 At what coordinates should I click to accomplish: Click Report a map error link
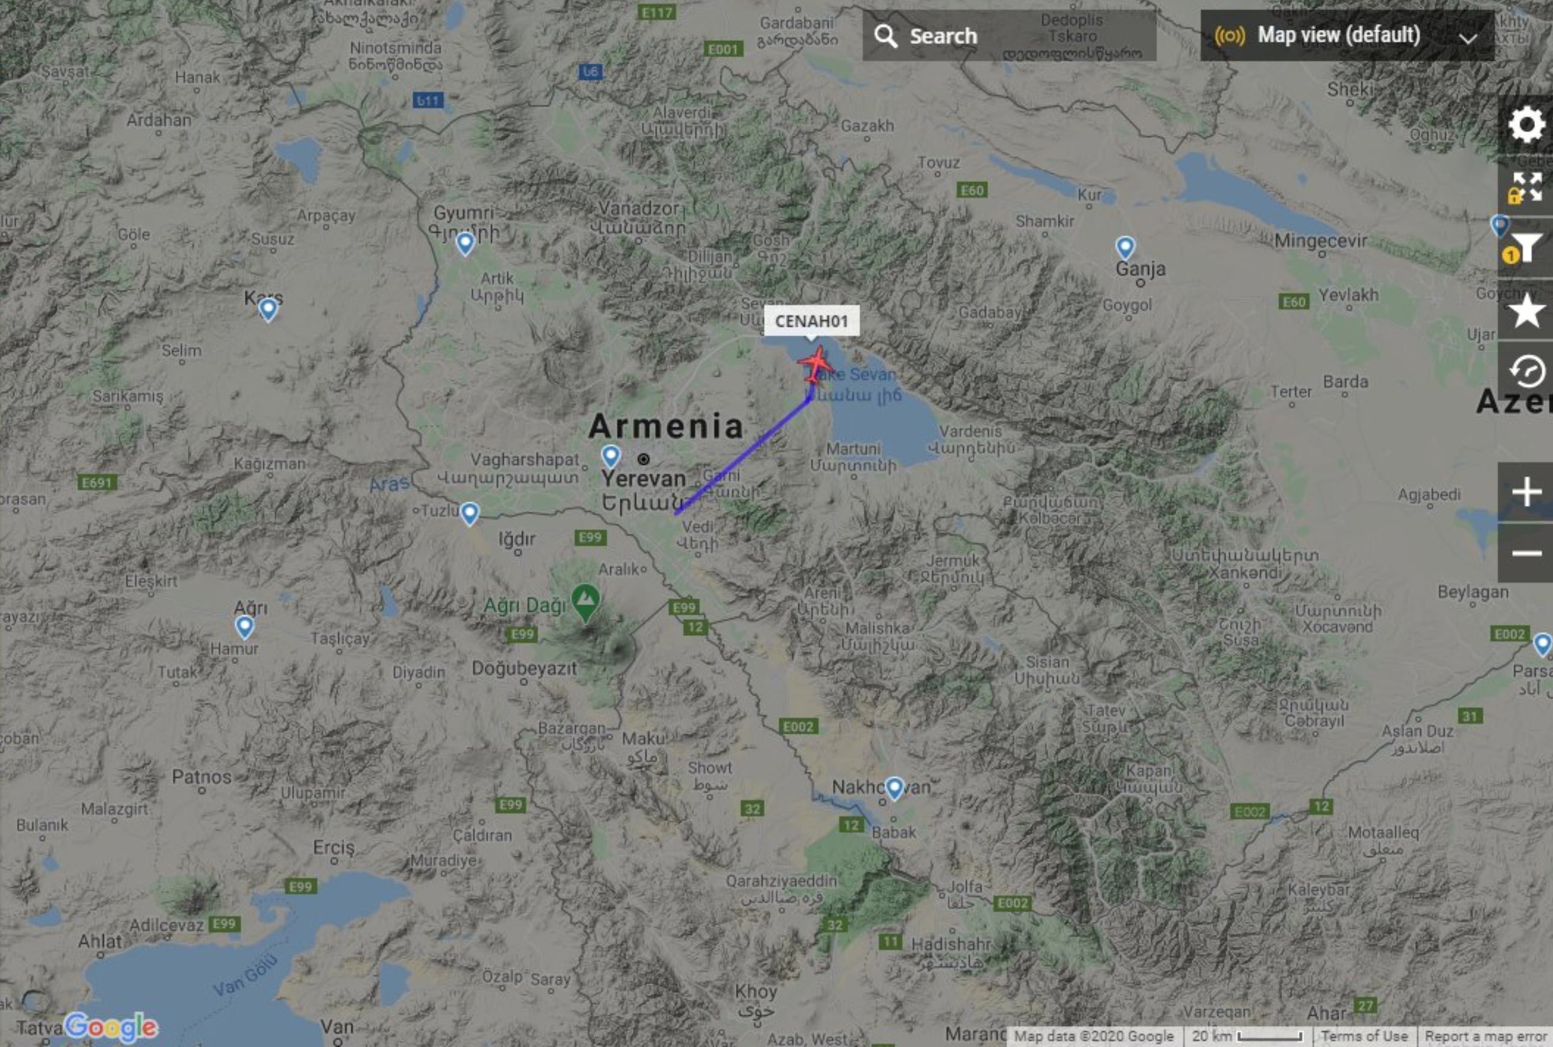pyautogui.click(x=1485, y=1036)
